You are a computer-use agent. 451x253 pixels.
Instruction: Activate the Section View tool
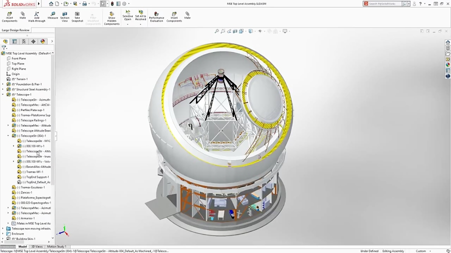click(65, 14)
